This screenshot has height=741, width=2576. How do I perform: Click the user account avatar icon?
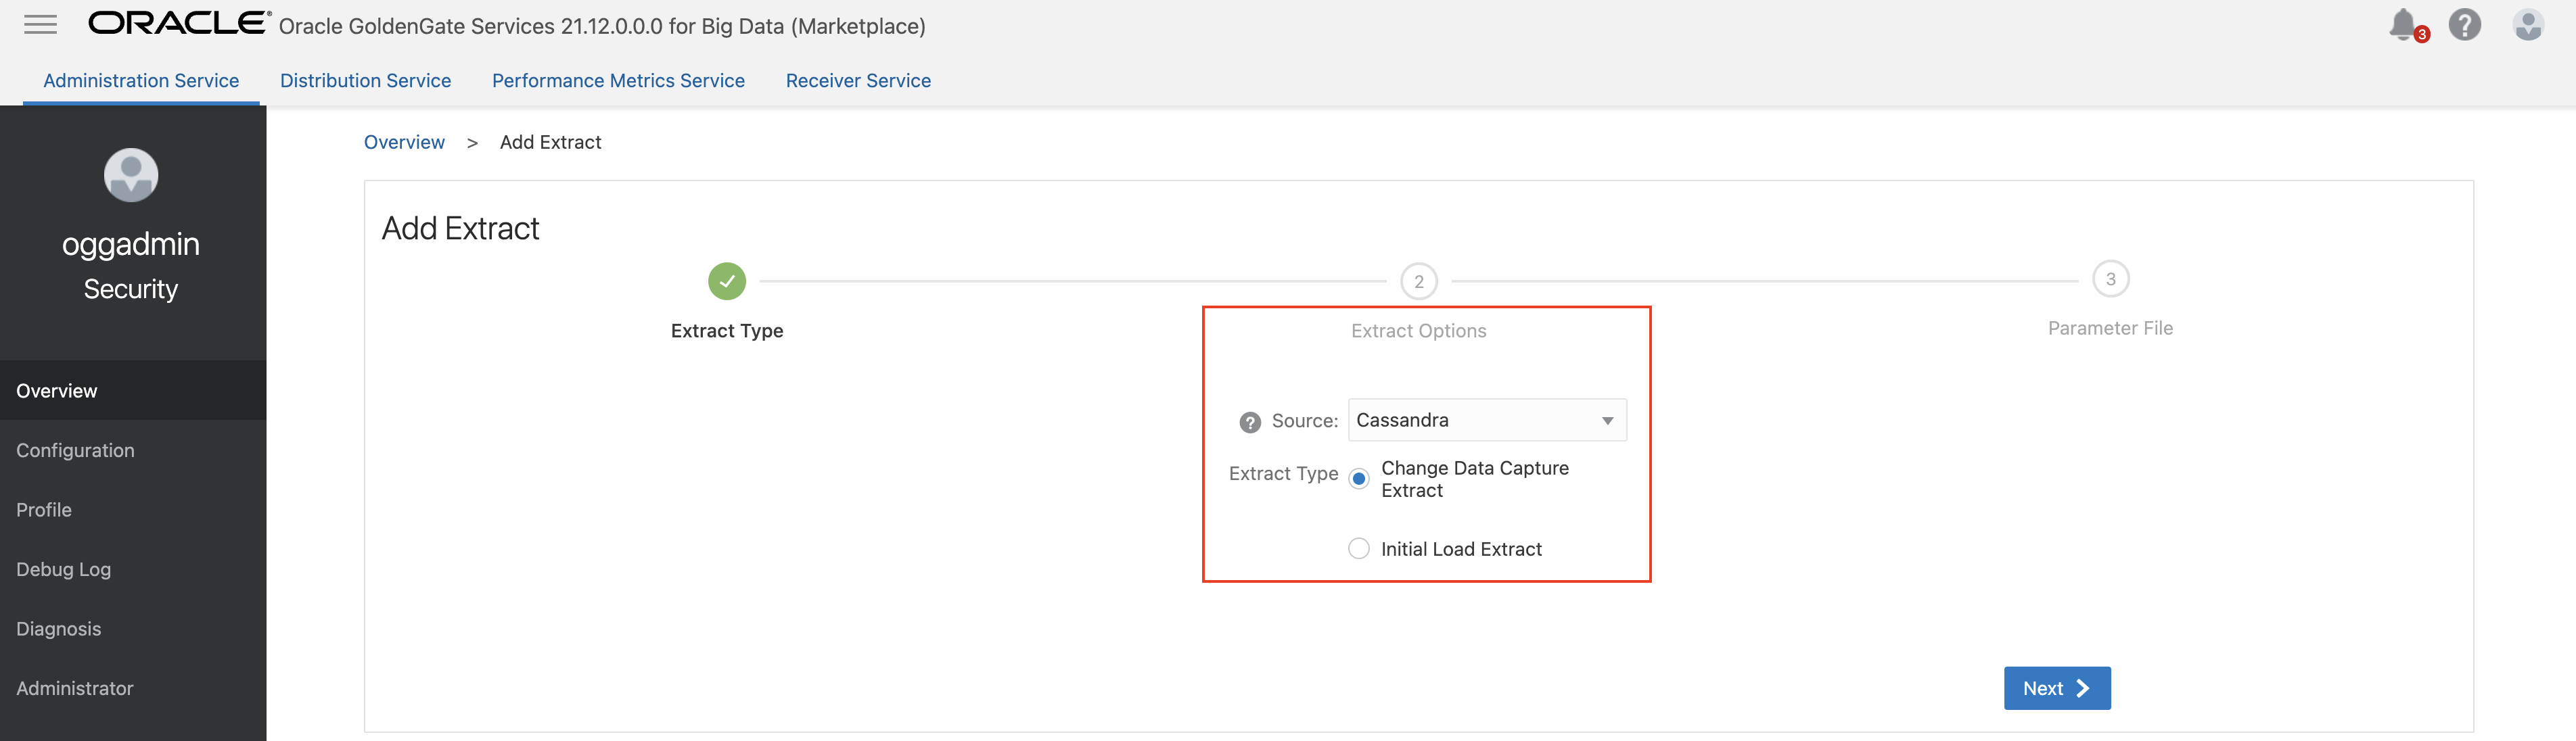pos(2528,24)
